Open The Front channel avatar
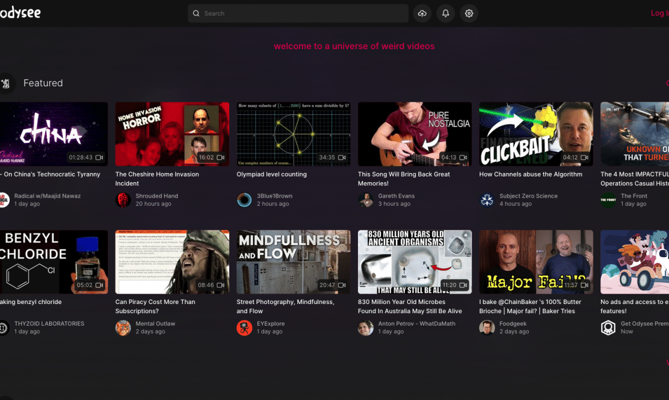 coord(608,200)
